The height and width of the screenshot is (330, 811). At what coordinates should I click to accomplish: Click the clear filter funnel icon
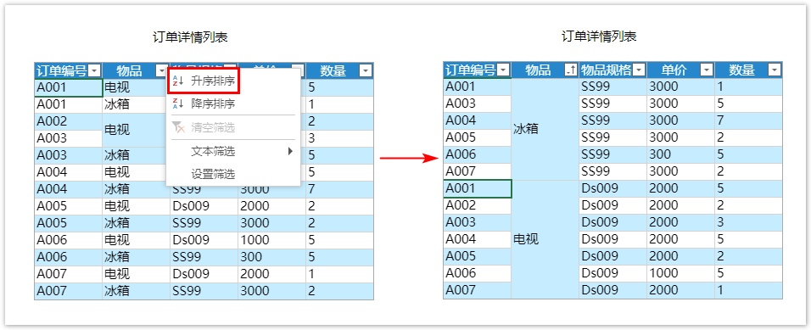pyautogui.click(x=178, y=127)
